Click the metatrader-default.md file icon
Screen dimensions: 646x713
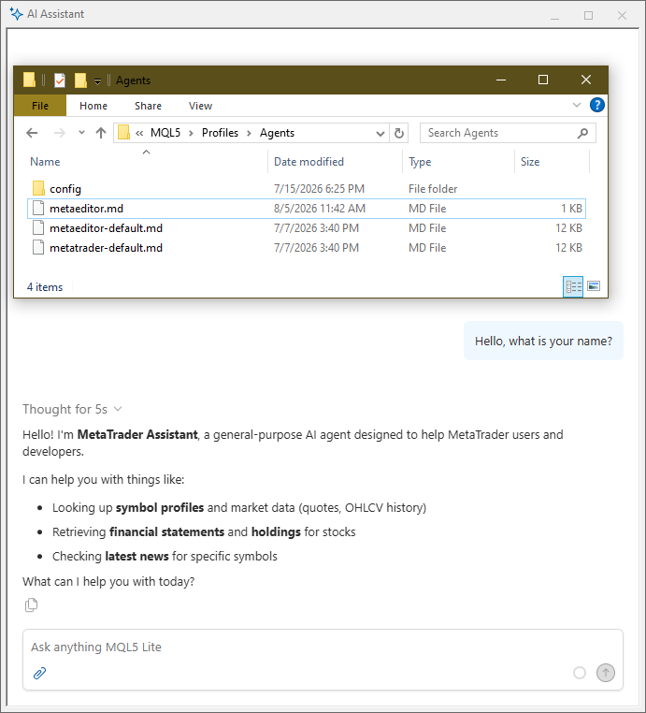(38, 247)
